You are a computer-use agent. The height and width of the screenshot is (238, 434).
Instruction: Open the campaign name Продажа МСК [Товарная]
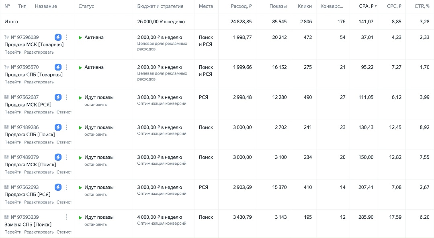tap(34, 44)
